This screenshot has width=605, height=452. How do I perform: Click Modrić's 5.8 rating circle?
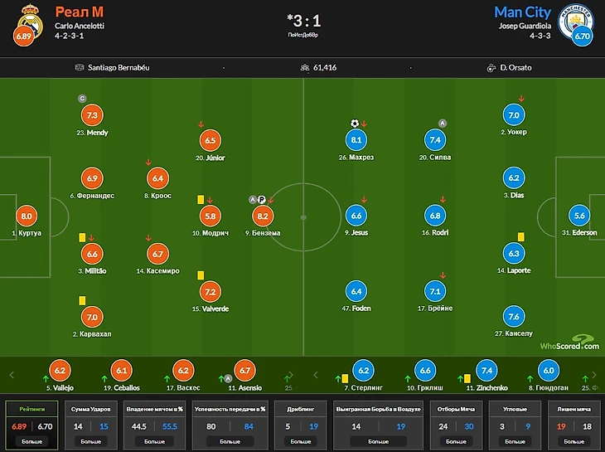211,216
